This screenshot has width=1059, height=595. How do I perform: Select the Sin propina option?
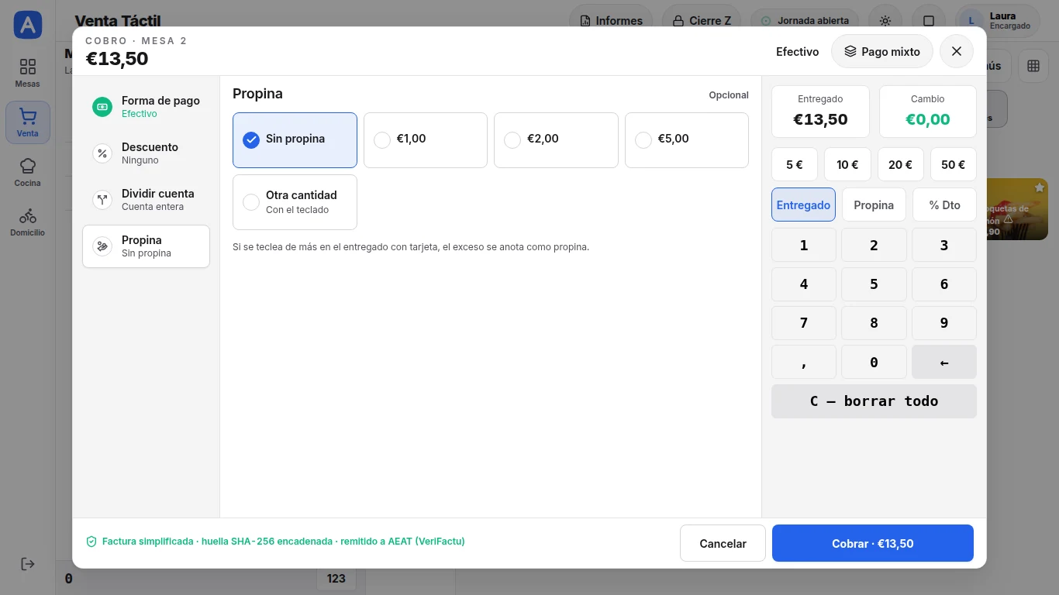pyautogui.click(x=295, y=140)
